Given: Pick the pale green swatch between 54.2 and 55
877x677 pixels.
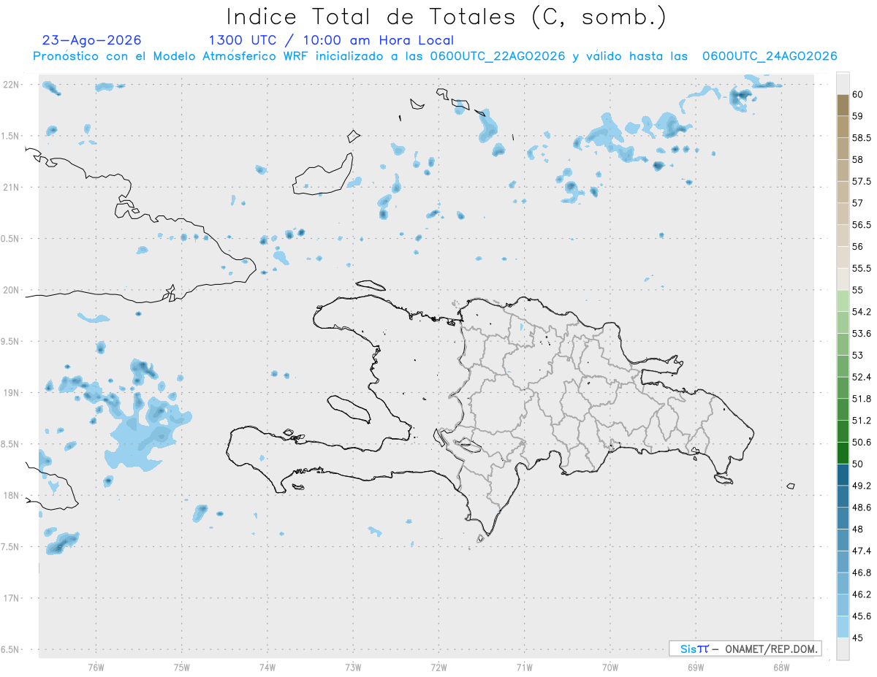Looking at the screenshot, I should click(x=843, y=301).
